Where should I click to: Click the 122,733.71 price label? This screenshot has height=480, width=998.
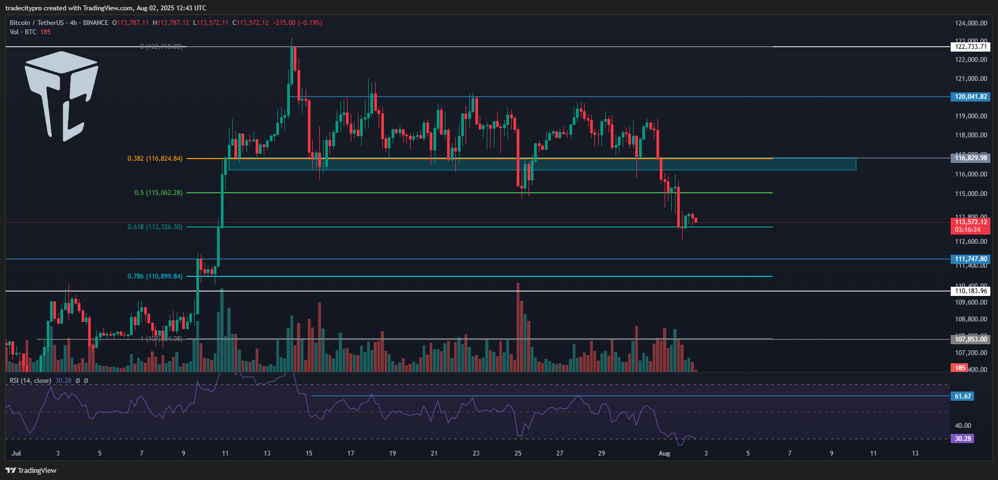point(970,47)
